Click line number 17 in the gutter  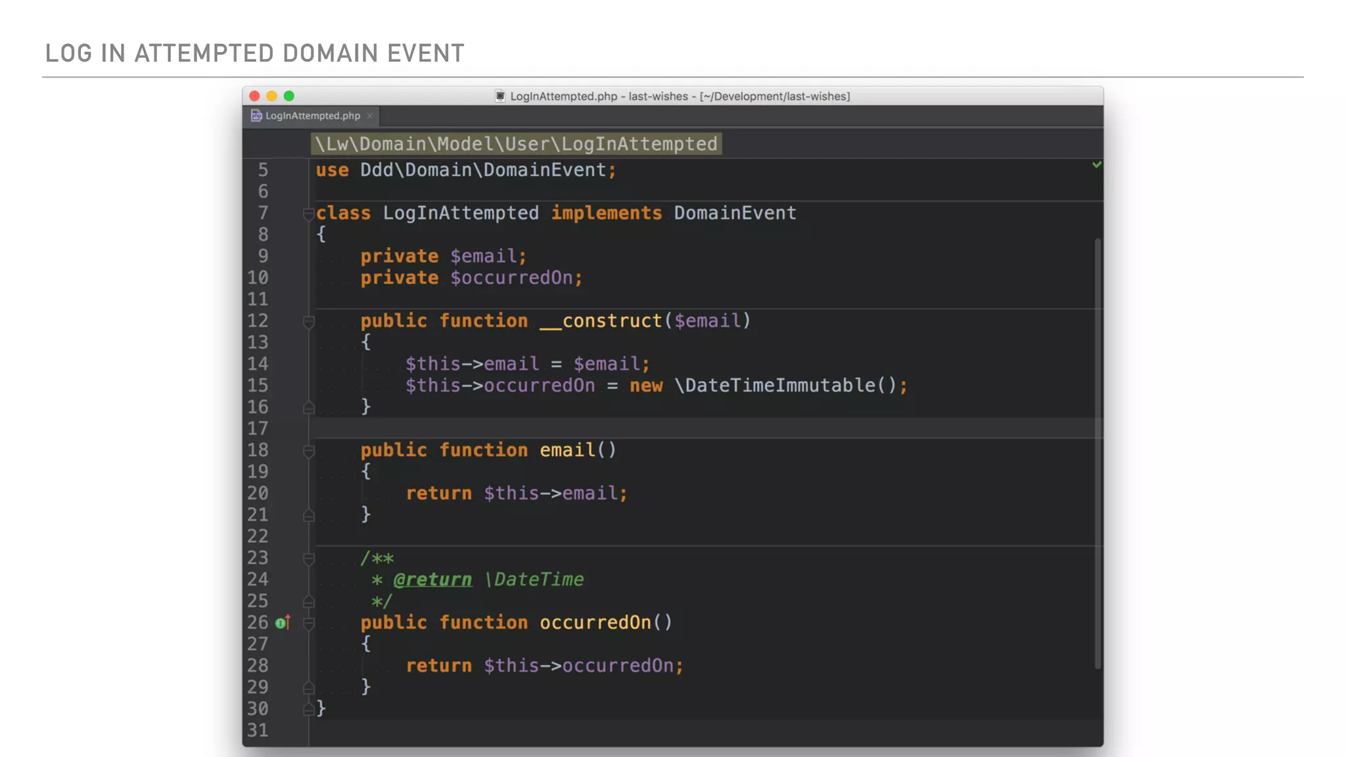point(258,428)
